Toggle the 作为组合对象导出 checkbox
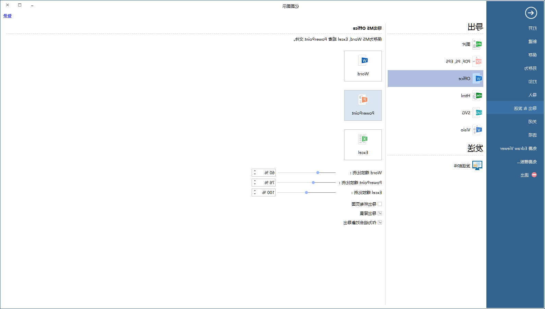 (380, 222)
